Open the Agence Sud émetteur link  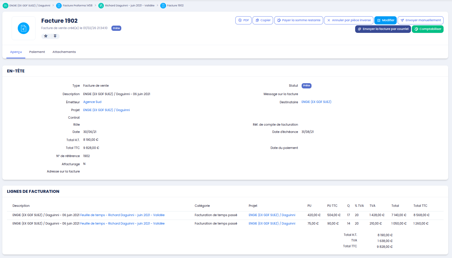tap(92, 102)
